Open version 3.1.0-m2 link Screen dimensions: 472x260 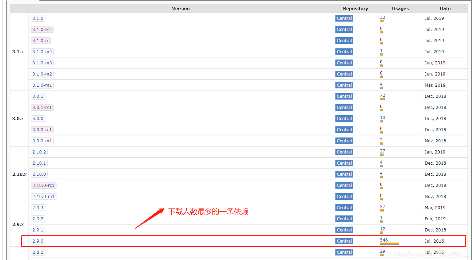pos(42,74)
